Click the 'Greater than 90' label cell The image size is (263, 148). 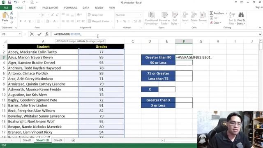click(158, 58)
